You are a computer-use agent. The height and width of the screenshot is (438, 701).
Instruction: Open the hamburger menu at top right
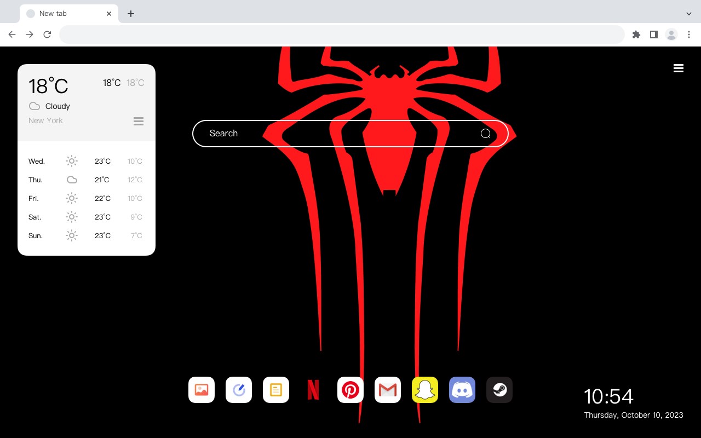(x=679, y=68)
